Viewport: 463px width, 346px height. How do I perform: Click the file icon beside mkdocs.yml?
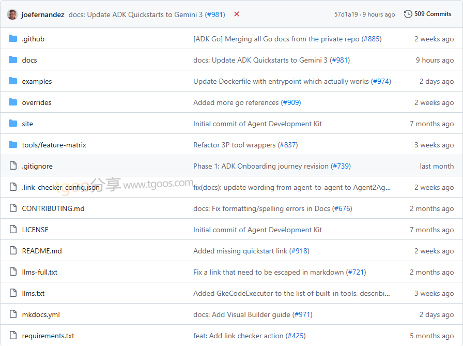point(13,314)
